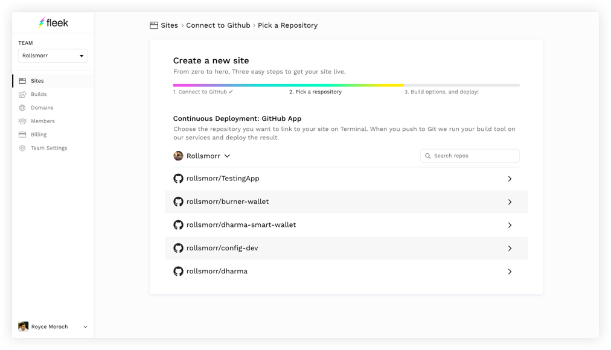Open the Sites sidebar icon
The image size is (611, 350).
(22, 81)
